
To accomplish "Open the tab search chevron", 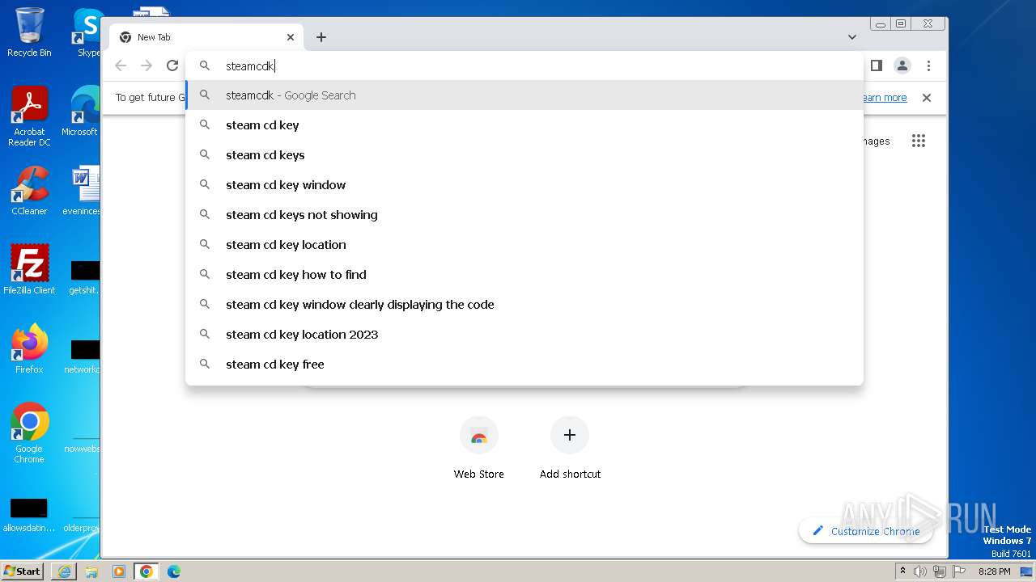I will pyautogui.click(x=852, y=37).
